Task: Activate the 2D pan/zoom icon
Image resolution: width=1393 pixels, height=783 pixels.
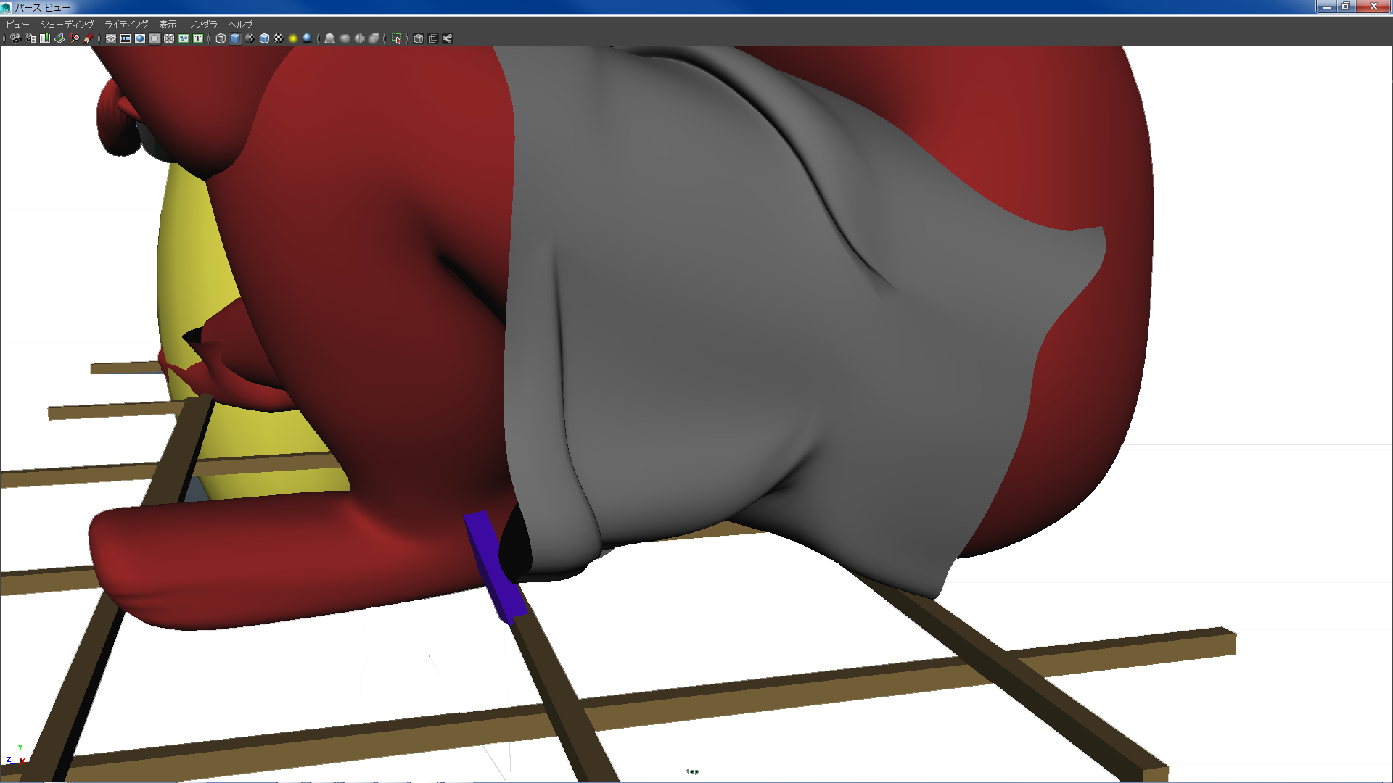Action: [74, 38]
